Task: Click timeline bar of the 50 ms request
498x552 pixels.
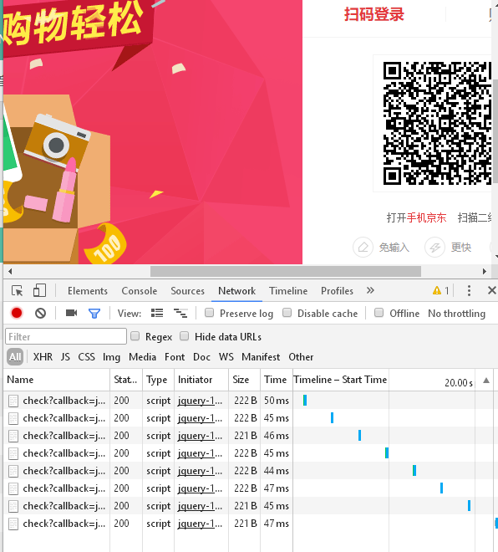Action: point(305,400)
